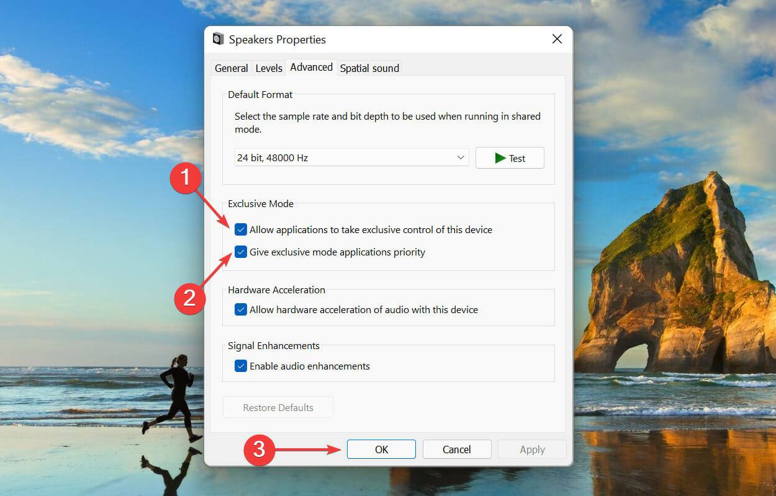
Task: Confirm settings with OK
Action: click(381, 449)
